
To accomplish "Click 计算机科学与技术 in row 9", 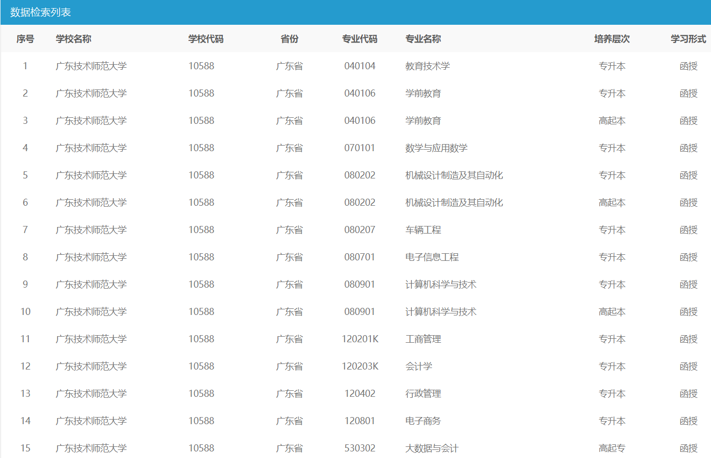I will click(x=441, y=285).
